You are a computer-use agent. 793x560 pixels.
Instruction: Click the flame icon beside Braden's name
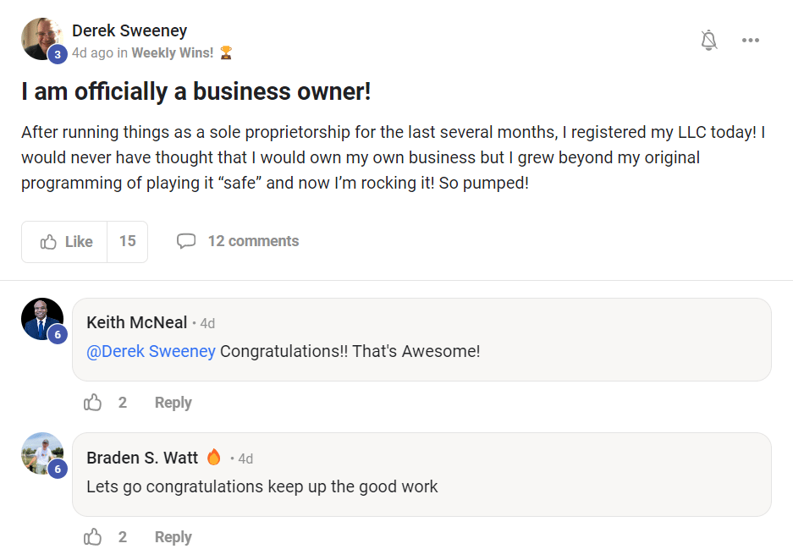pyautogui.click(x=213, y=458)
